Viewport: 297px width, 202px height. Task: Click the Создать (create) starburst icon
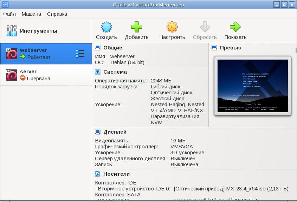tap(106, 27)
